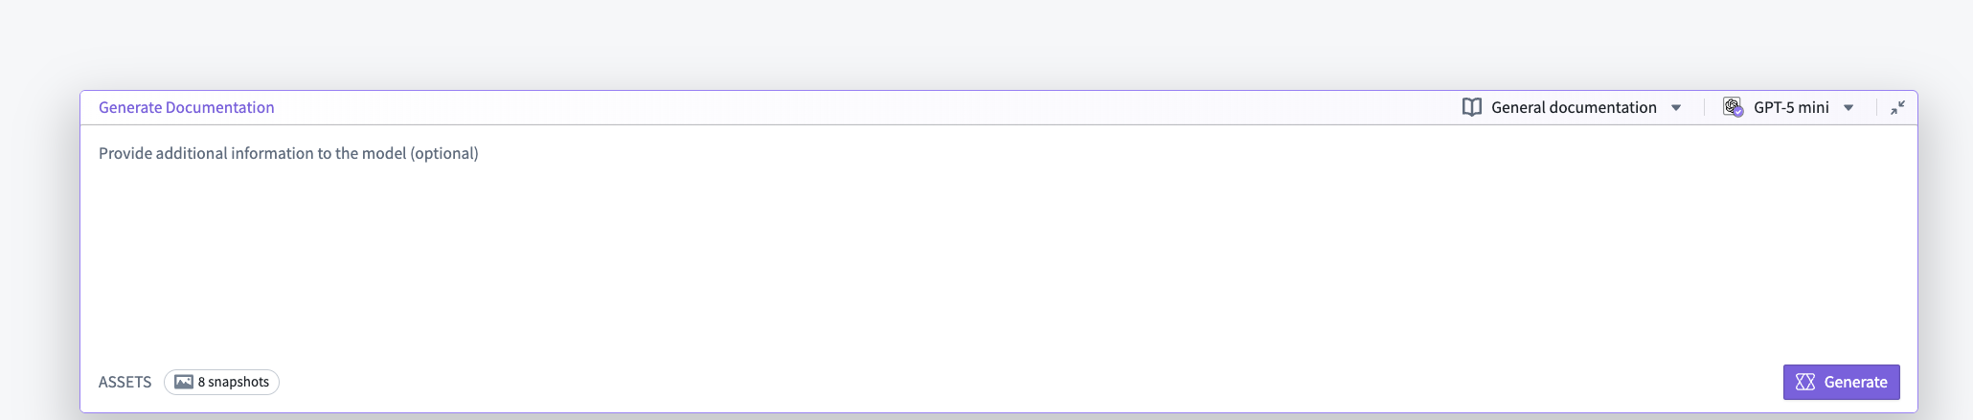This screenshot has width=1973, height=420.
Task: Click the placeholder text 'Provide additional information'
Action: (288, 153)
